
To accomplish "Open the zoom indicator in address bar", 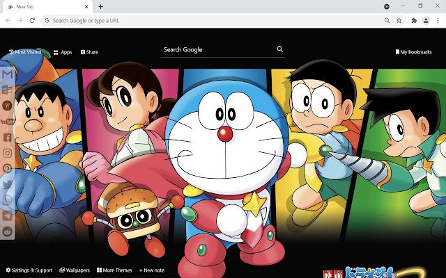I will tap(387, 20).
